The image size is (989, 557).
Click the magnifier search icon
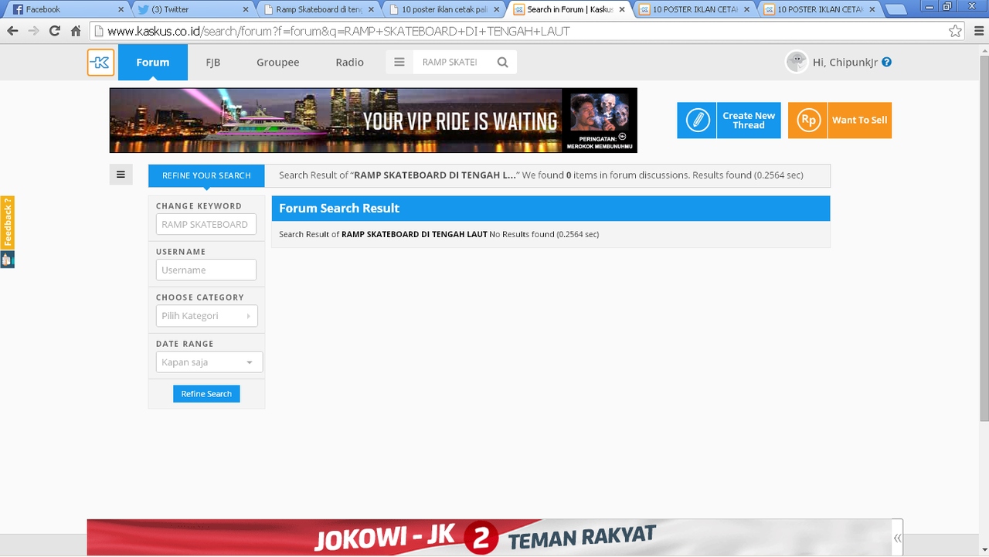(x=503, y=63)
